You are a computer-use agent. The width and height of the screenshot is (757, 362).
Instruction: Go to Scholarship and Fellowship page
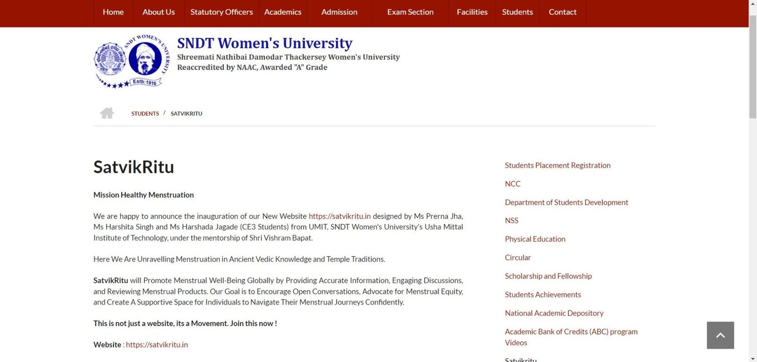point(548,276)
